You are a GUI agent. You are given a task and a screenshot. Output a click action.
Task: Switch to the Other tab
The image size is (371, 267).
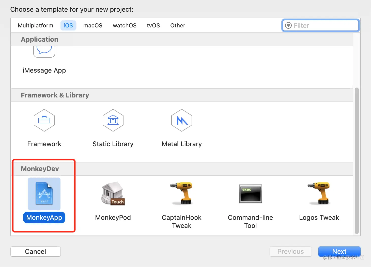[178, 25]
